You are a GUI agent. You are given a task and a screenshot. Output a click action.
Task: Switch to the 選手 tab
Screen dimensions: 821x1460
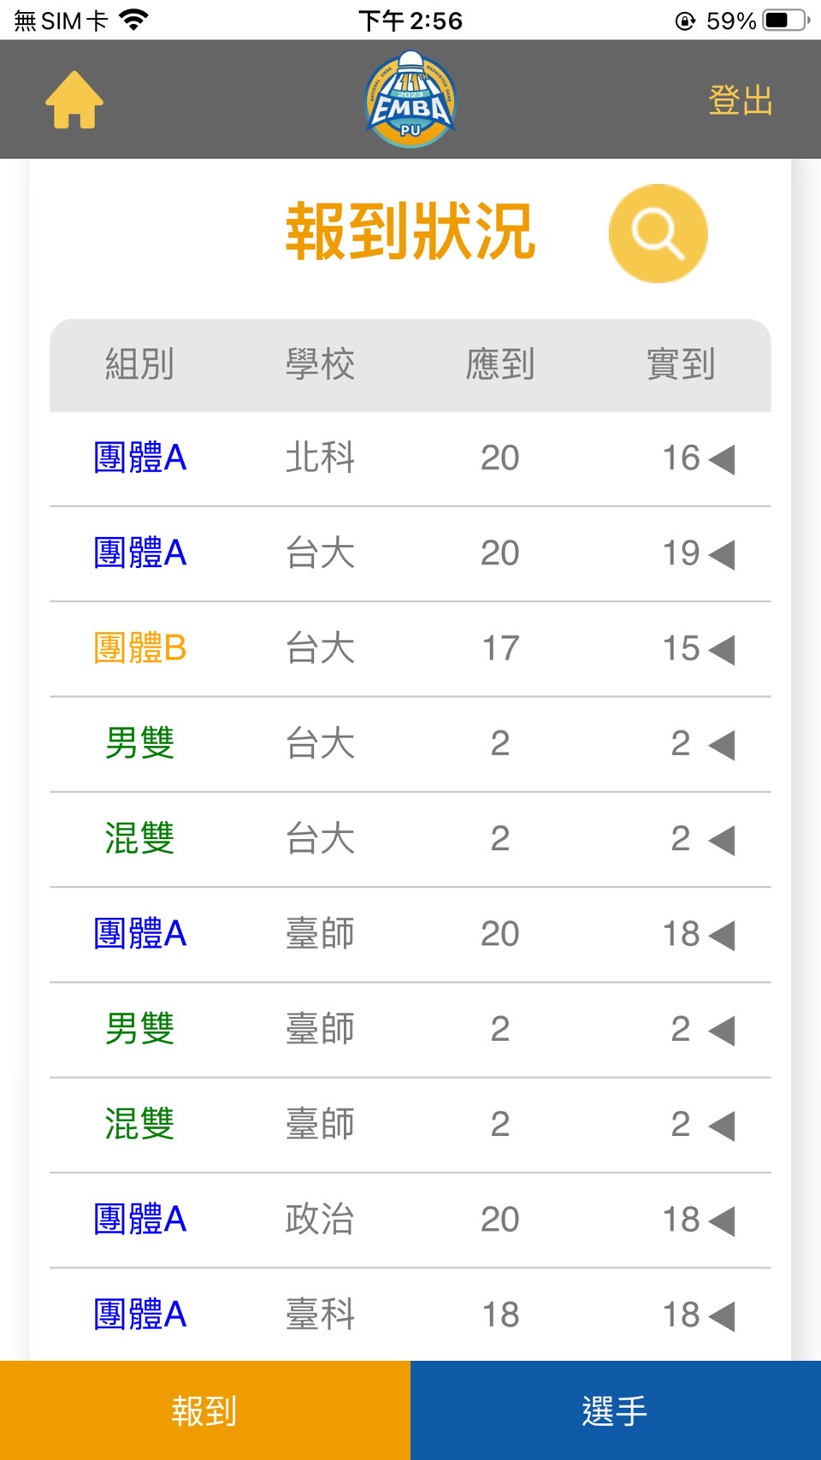616,1410
